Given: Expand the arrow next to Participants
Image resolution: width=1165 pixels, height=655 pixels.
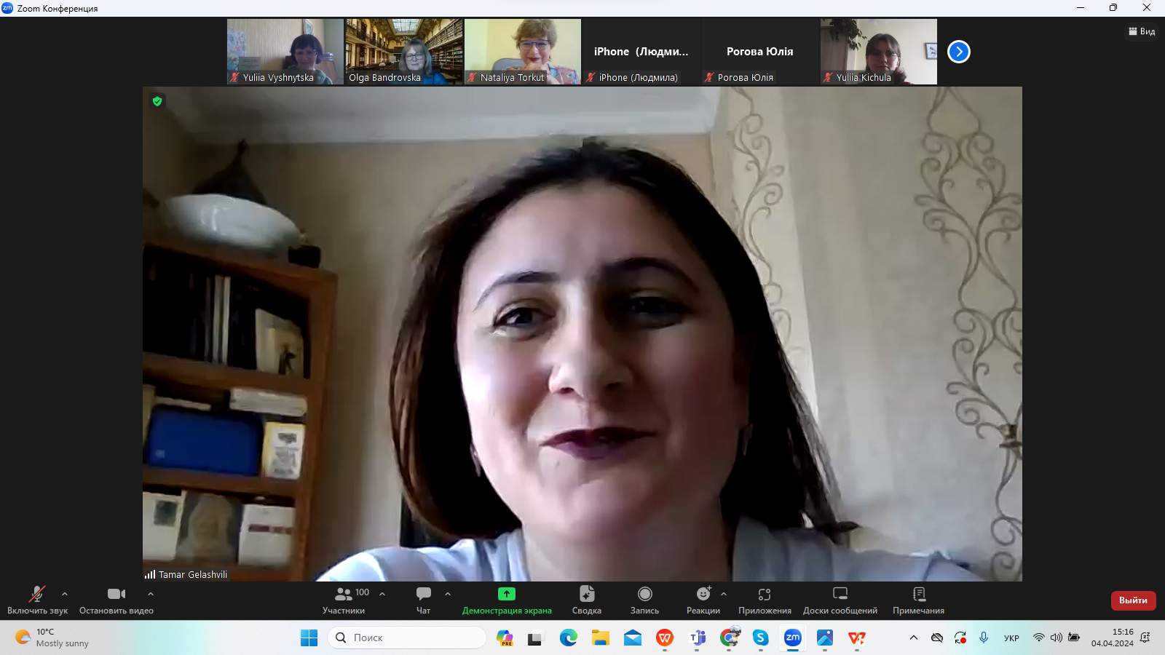Looking at the screenshot, I should (x=382, y=594).
